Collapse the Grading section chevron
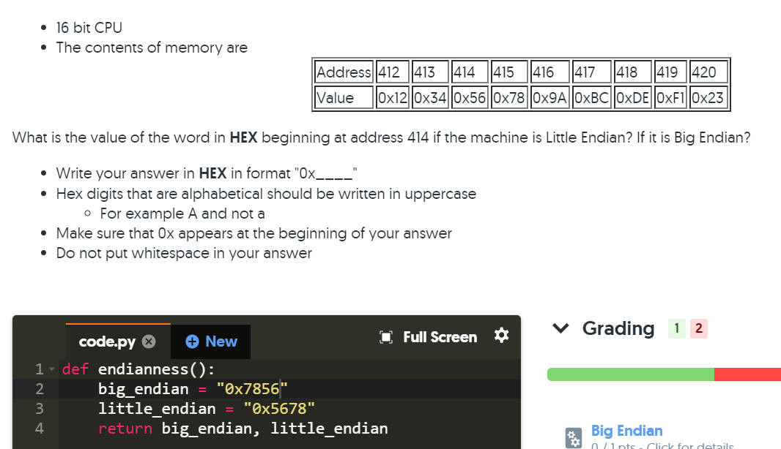The width and height of the screenshot is (781, 449). pyautogui.click(x=560, y=328)
